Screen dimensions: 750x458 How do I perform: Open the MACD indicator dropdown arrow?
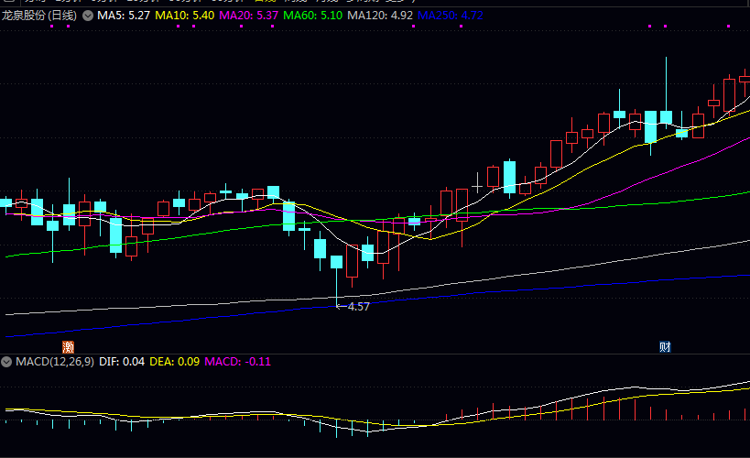coord(6,362)
